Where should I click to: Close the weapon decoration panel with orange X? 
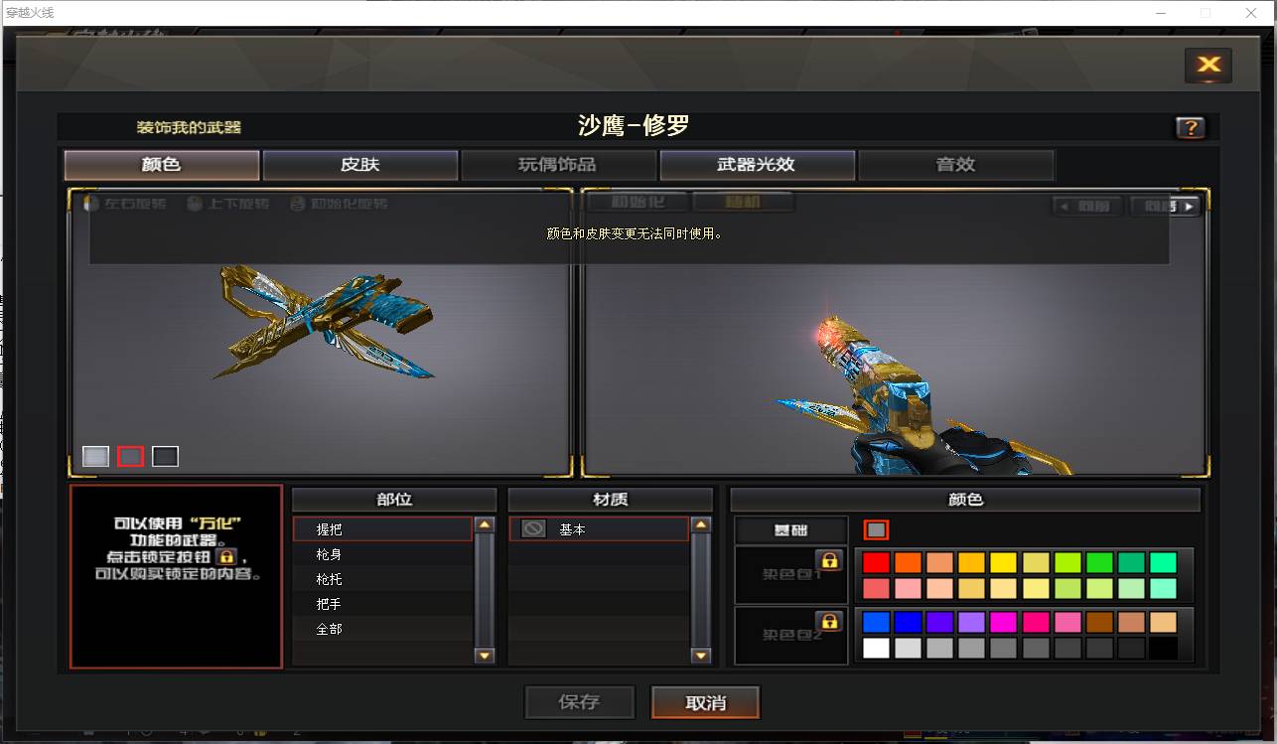click(1208, 66)
